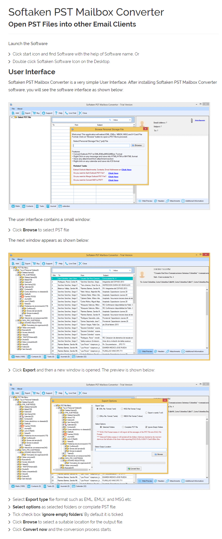Tick the Select PST File checkbox
Viewport: 222px width, 539px height.
[x=14, y=118]
